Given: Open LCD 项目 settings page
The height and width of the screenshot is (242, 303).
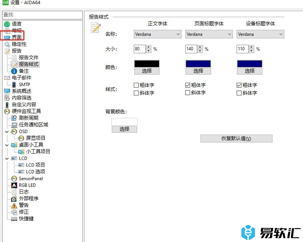Looking at the screenshot, I should point(35,165).
